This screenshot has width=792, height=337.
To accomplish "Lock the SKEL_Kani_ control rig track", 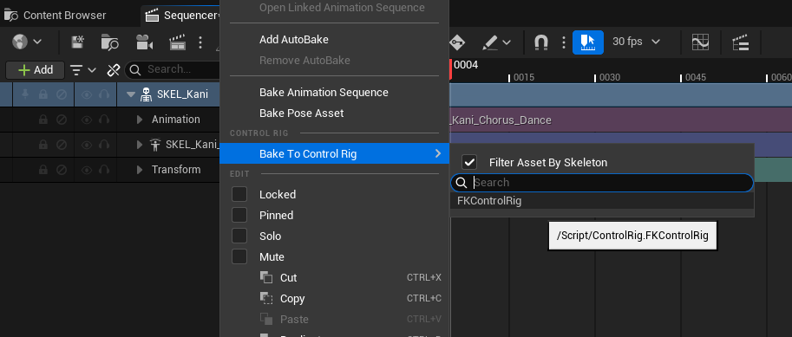I will 43,145.
